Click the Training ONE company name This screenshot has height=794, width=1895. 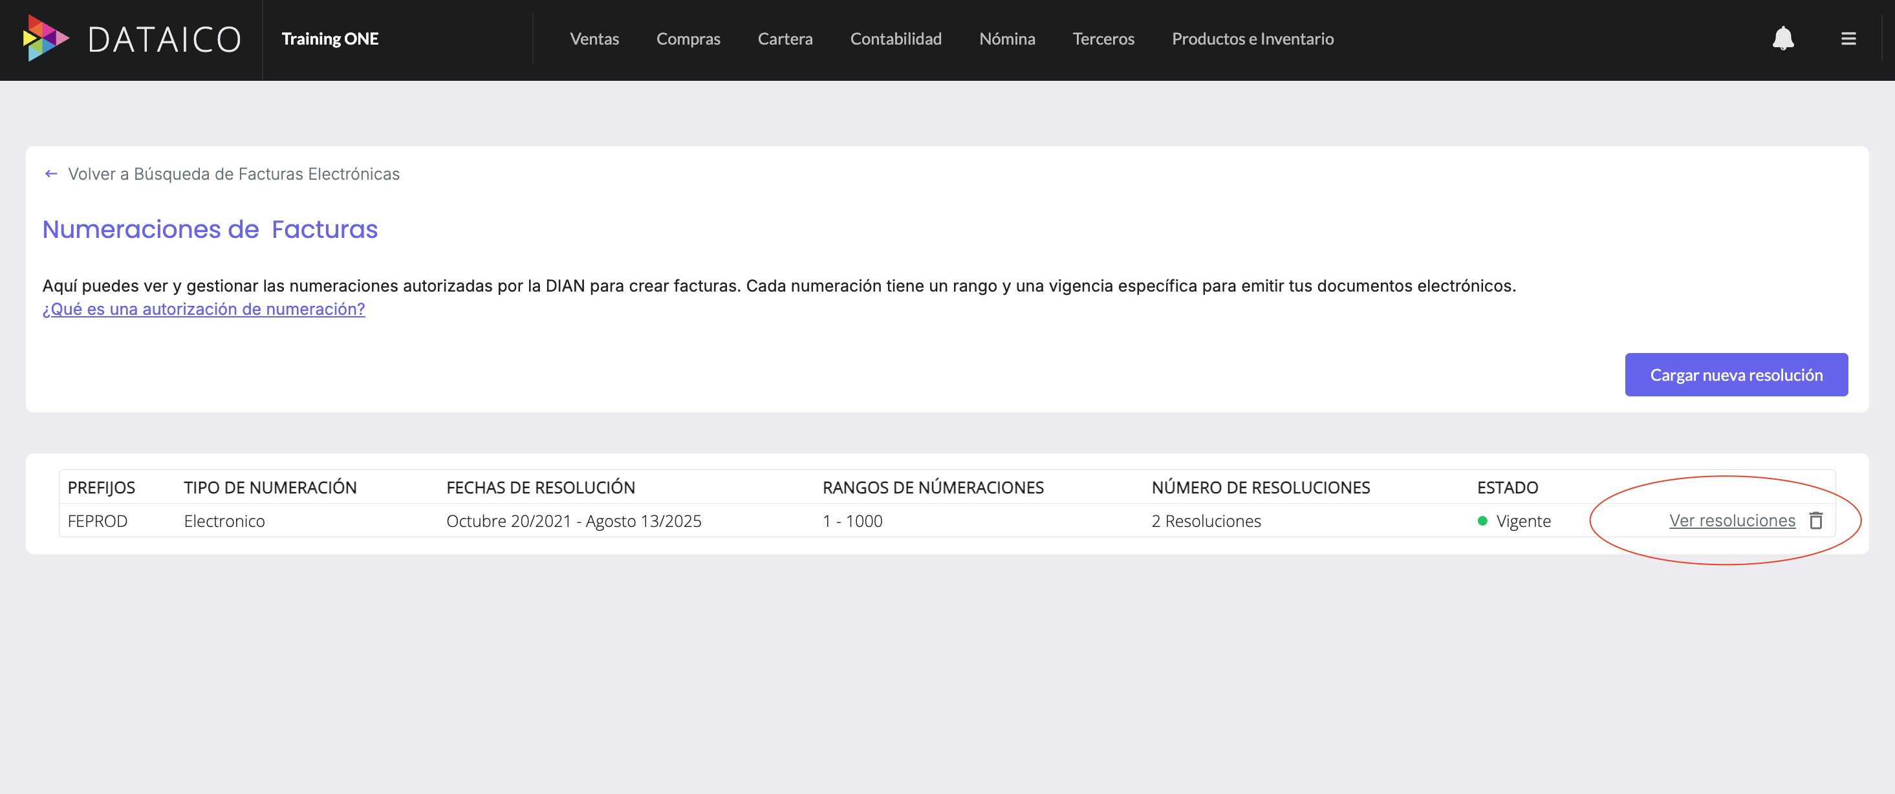click(330, 39)
